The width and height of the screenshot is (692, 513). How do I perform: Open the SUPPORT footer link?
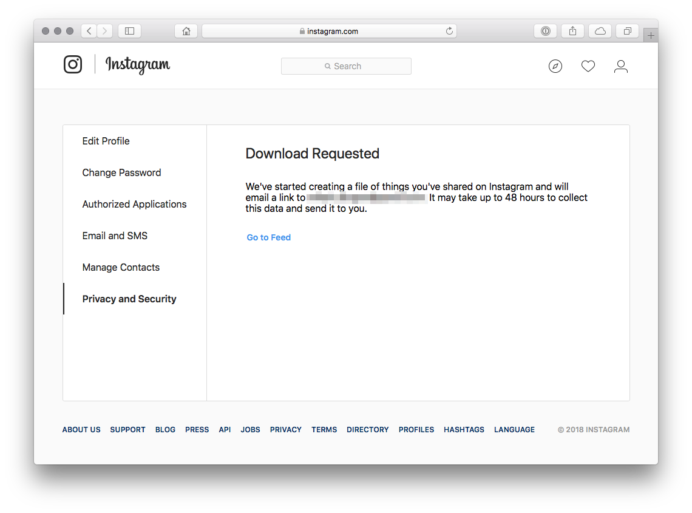[127, 429]
